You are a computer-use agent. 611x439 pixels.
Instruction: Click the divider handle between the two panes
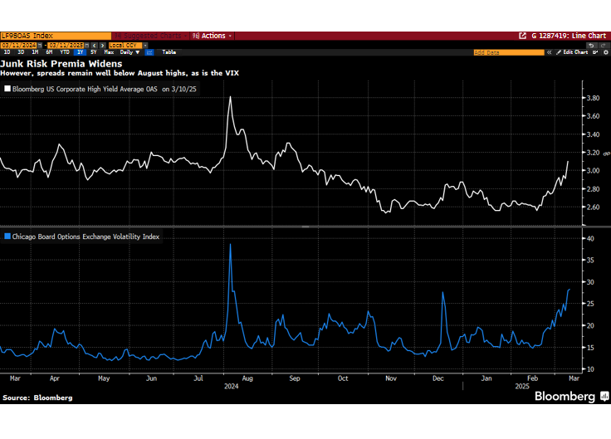(305, 227)
